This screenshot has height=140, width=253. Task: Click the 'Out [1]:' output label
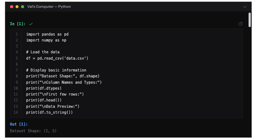(x=19, y=124)
